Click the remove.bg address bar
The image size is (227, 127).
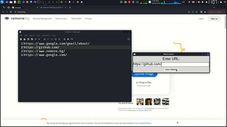pyautogui.click(x=100, y=12)
